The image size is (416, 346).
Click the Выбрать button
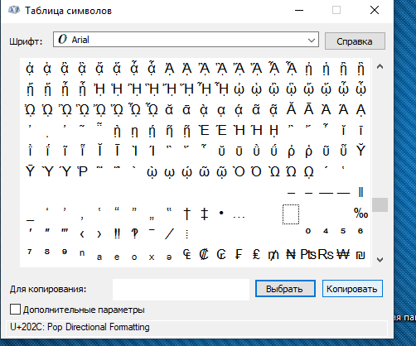285,289
